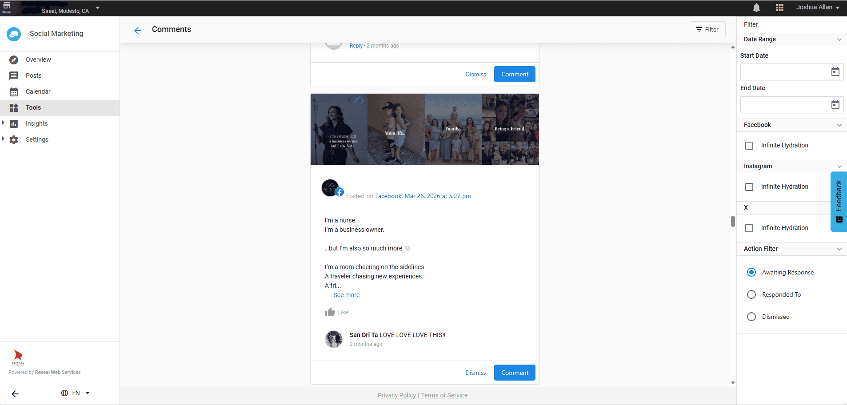Open Overview from the sidebar compass icon

(x=14, y=60)
